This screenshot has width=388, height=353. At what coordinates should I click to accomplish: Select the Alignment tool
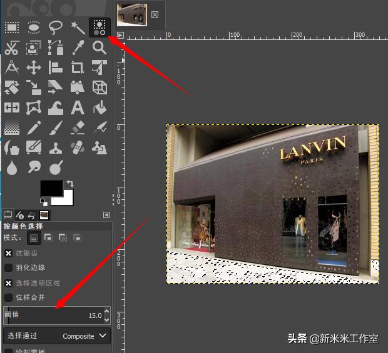[56, 67]
